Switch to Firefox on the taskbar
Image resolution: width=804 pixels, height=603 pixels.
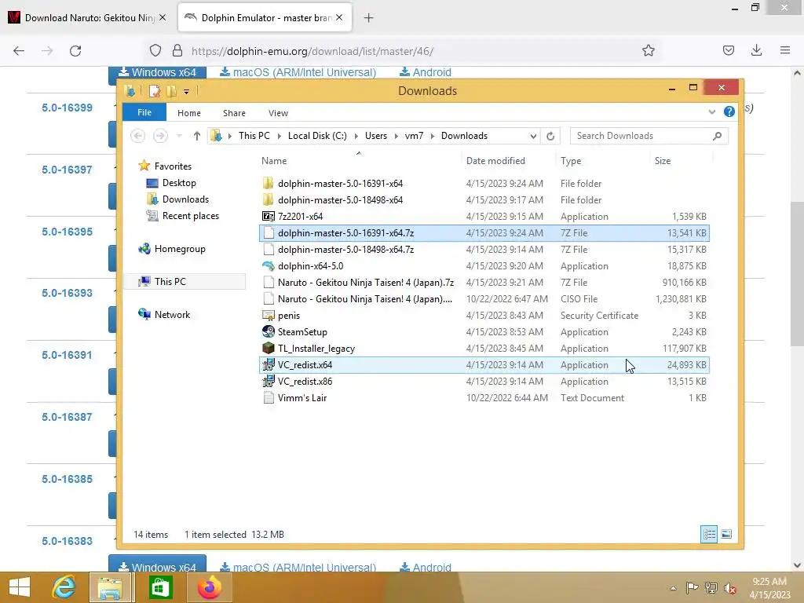pos(209,587)
